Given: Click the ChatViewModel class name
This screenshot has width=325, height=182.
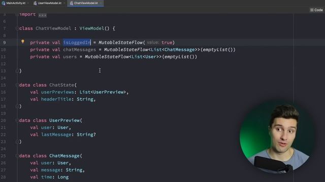Looking at the screenshot, I should 53,28.
